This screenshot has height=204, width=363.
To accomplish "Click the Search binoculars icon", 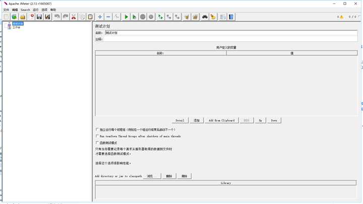I will pos(205,17).
